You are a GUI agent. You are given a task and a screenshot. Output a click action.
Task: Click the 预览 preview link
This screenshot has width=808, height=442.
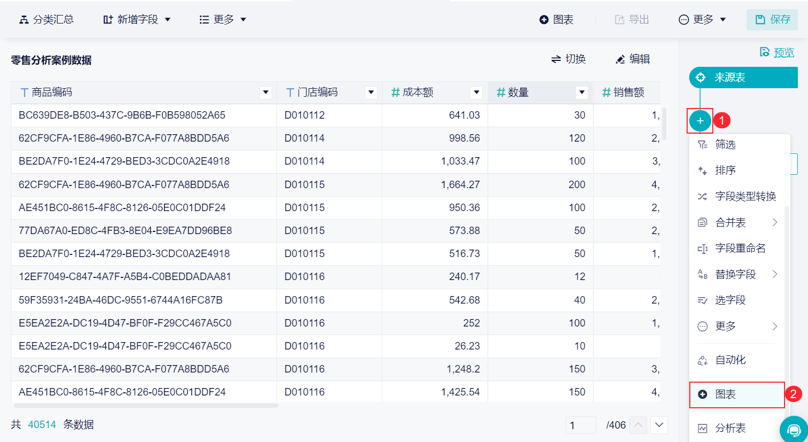tap(778, 52)
